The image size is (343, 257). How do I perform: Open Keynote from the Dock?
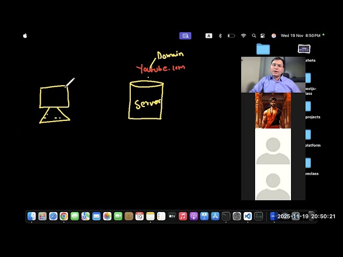point(204,216)
